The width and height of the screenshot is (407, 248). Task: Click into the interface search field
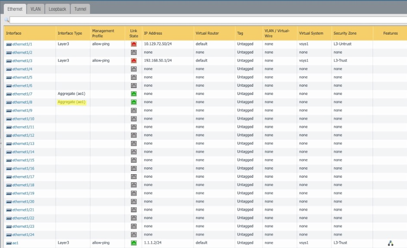pos(208,20)
